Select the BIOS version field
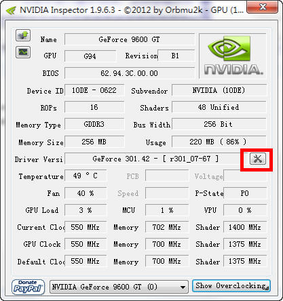 coord(130,73)
